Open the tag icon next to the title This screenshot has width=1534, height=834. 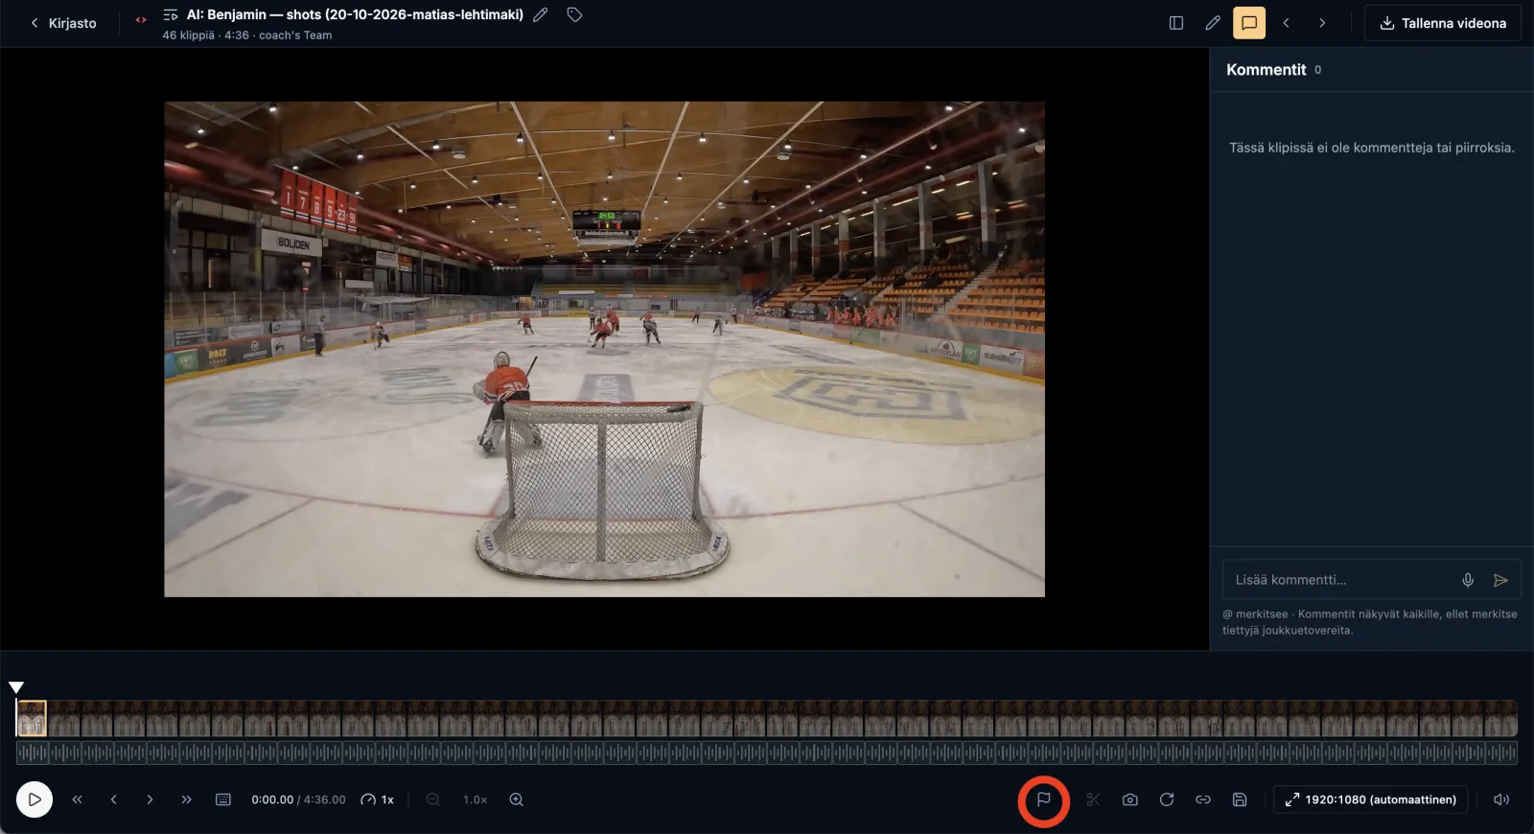[574, 15]
